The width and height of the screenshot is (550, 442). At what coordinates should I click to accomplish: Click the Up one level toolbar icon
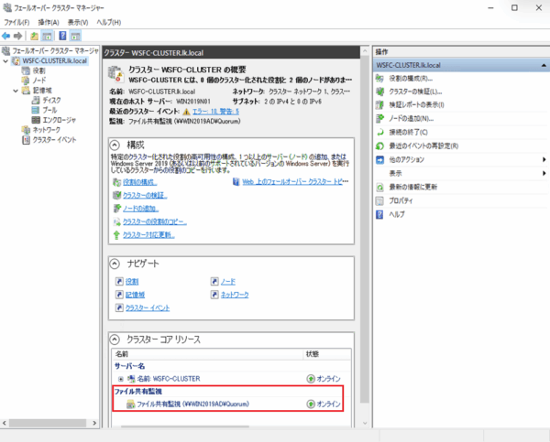click(35, 36)
